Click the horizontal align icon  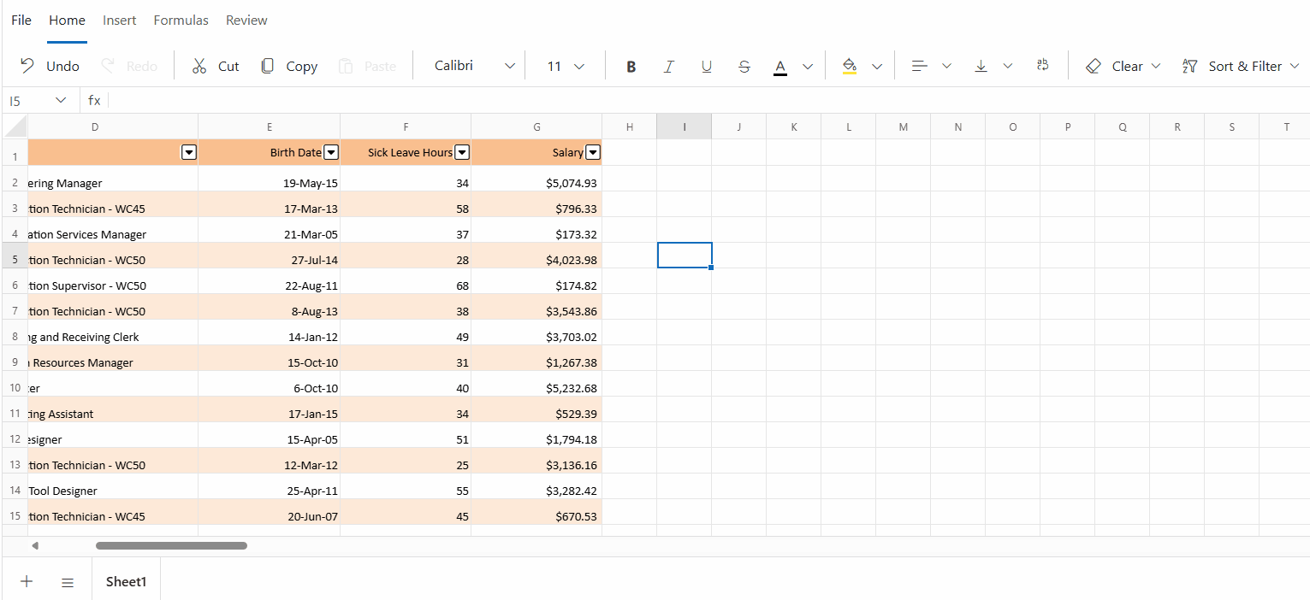[920, 66]
